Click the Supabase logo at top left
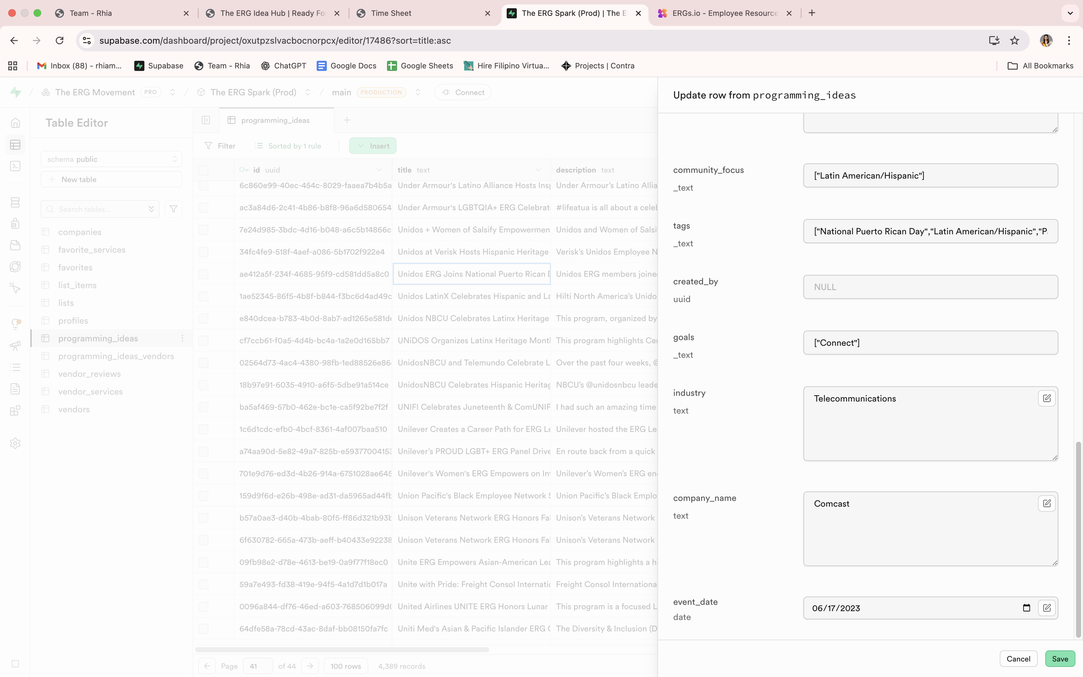The height and width of the screenshot is (677, 1083). click(15, 92)
